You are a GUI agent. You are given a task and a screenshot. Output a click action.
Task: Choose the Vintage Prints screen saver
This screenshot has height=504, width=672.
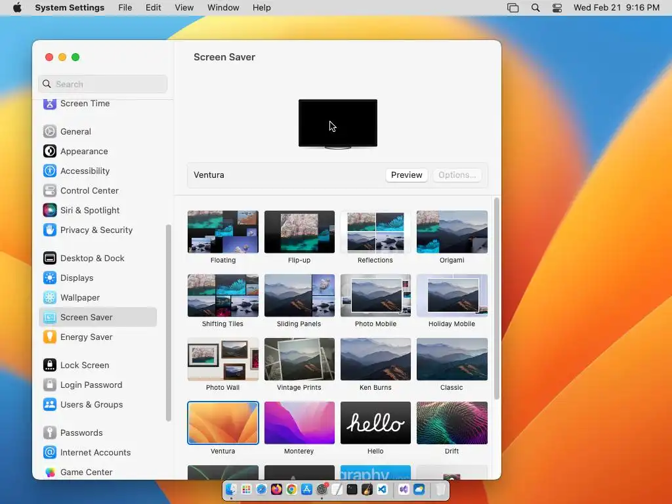(x=299, y=359)
